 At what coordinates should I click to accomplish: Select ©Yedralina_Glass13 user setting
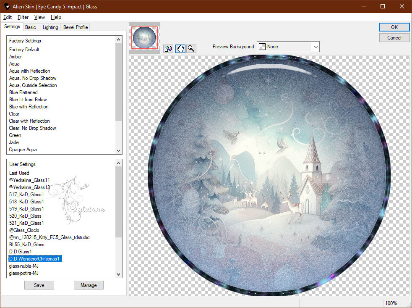tap(29, 187)
